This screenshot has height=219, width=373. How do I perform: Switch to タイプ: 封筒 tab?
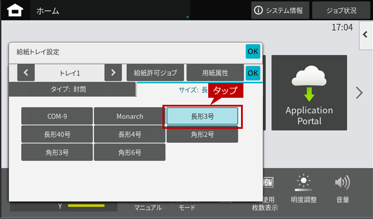coord(72,90)
